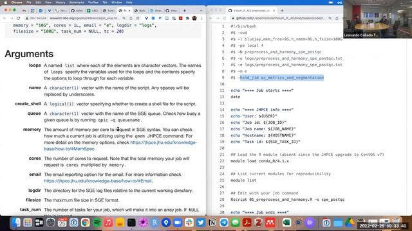The height and width of the screenshot is (231, 412).
Task: Open Adobe Acrobat from the dock
Action: (247, 223)
